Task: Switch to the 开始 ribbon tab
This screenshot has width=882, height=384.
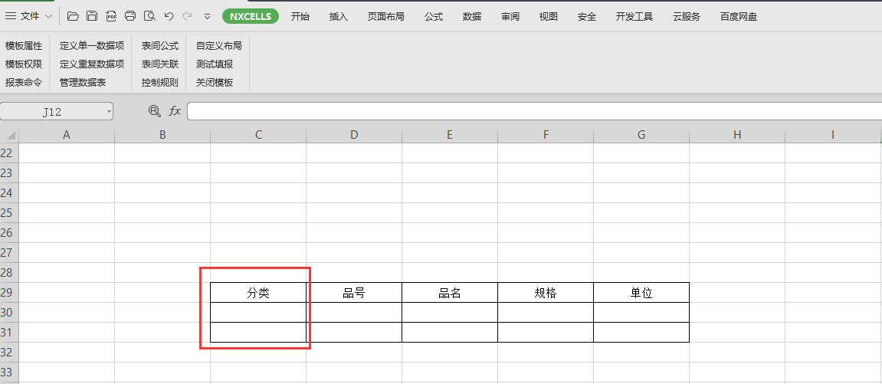Action: [300, 16]
